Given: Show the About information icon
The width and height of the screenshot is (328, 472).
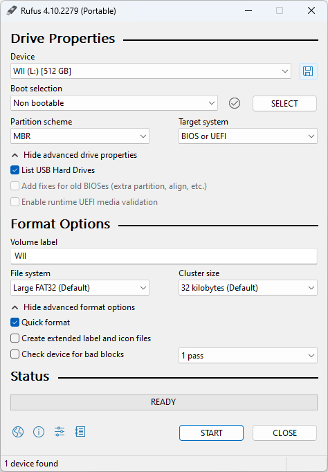Looking at the screenshot, I should click(39, 432).
